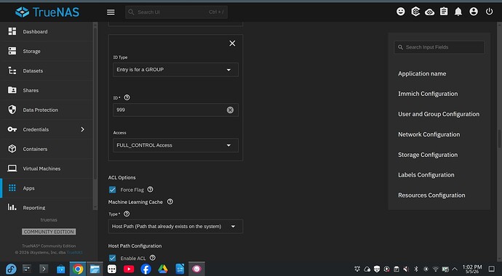502x276 pixels.
Task: Expand the Credentials submenu chevron
Action: pos(83,129)
